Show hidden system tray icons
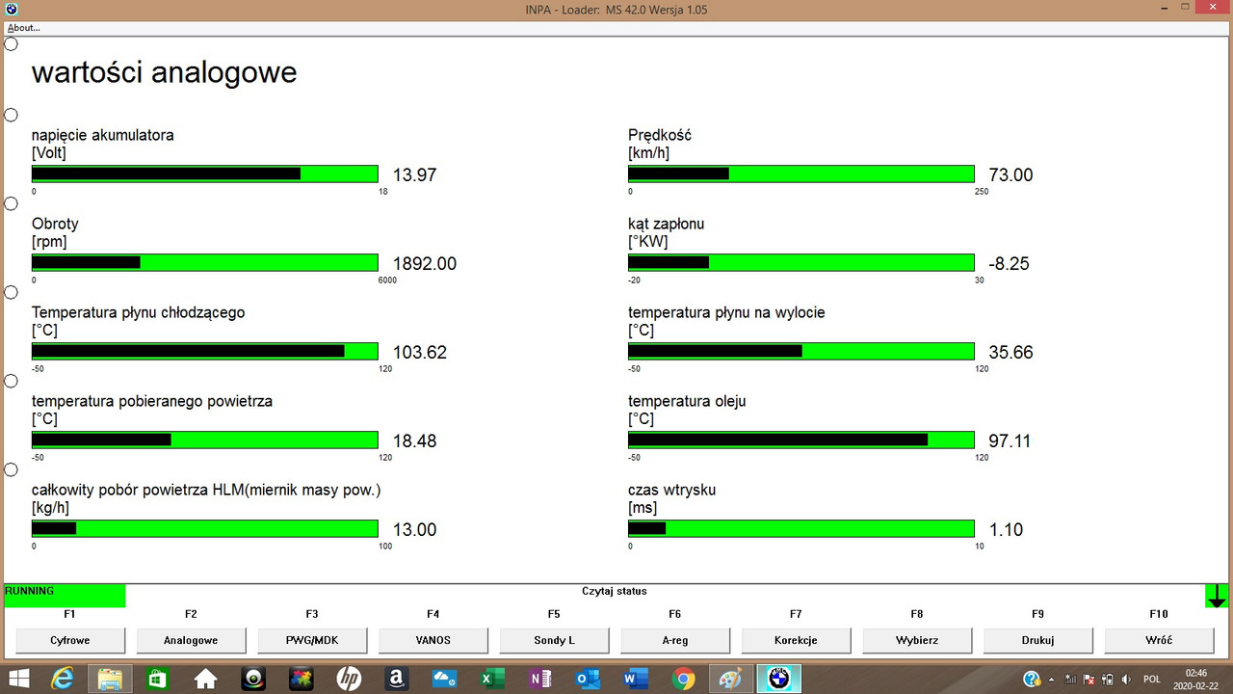Image resolution: width=1233 pixels, height=694 pixels. click(1051, 679)
